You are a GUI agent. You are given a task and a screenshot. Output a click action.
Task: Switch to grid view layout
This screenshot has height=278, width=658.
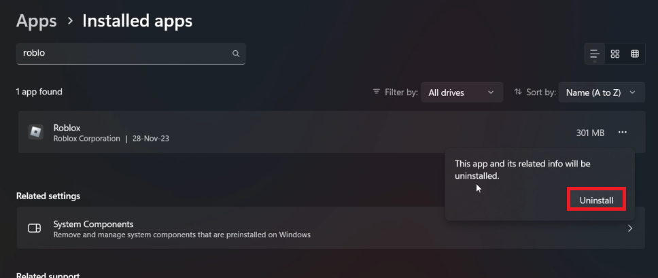pos(615,54)
